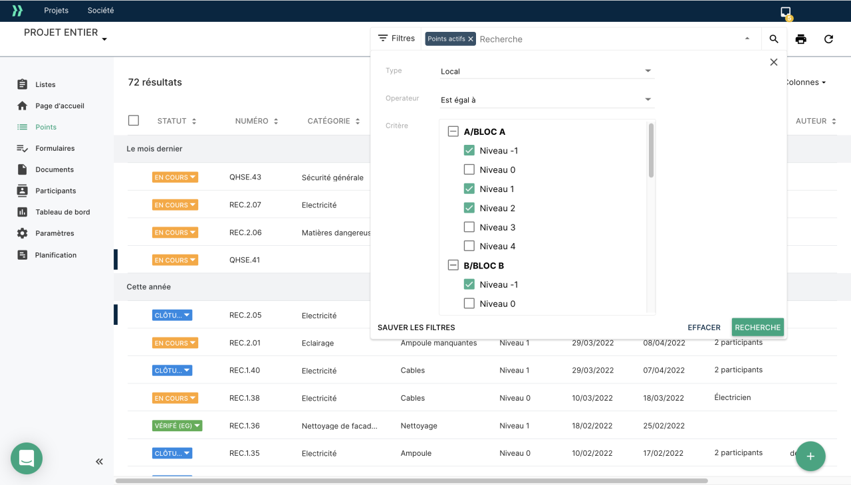851x485 pixels.
Task: Open Tableau de bord in the sidebar
Action: point(62,212)
